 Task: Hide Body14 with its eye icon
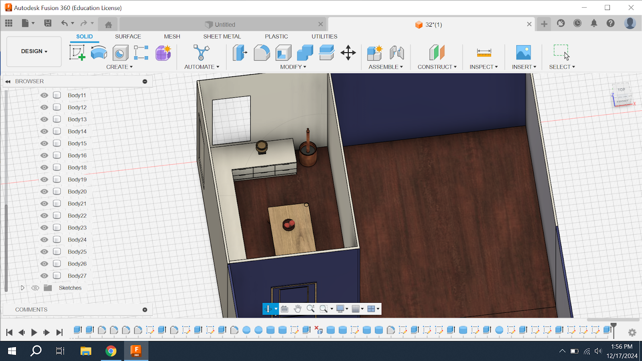tap(44, 131)
